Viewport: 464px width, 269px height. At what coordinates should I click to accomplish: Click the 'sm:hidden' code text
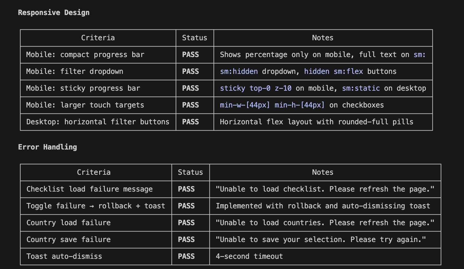(x=239, y=71)
